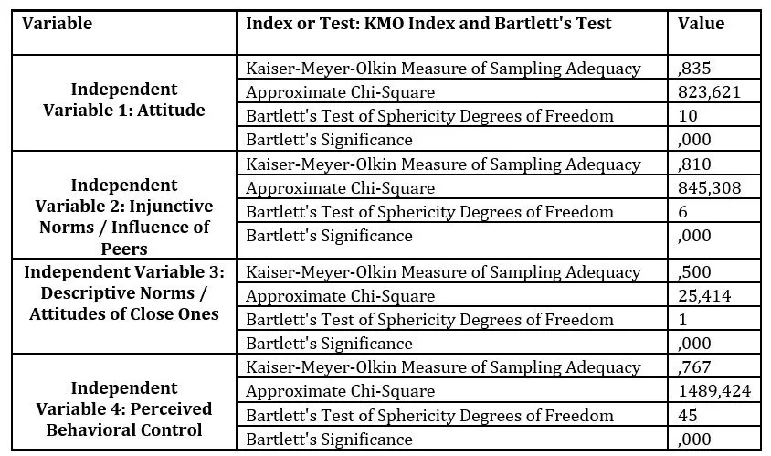
Task: Select the "Independent Variable 1: Attitude" cell
Action: (125, 101)
